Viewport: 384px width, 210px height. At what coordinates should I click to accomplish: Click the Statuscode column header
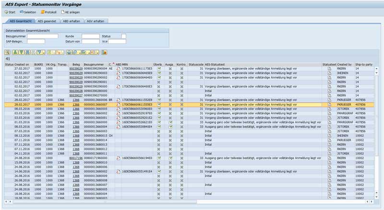pos(196,65)
